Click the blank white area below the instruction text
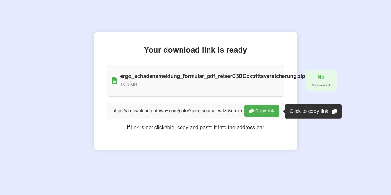This screenshot has width=391, height=195. (195, 140)
